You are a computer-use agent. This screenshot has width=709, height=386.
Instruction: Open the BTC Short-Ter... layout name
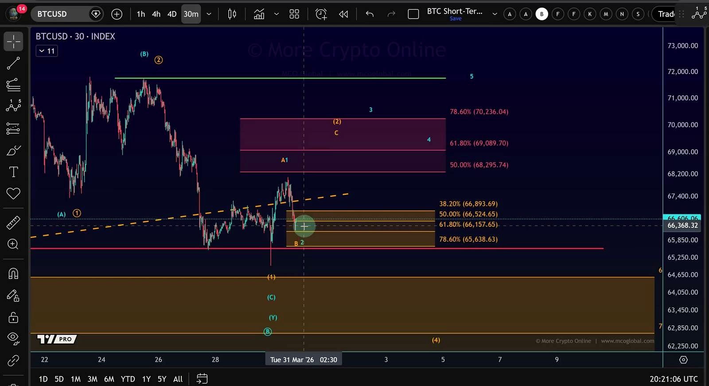[455, 12]
